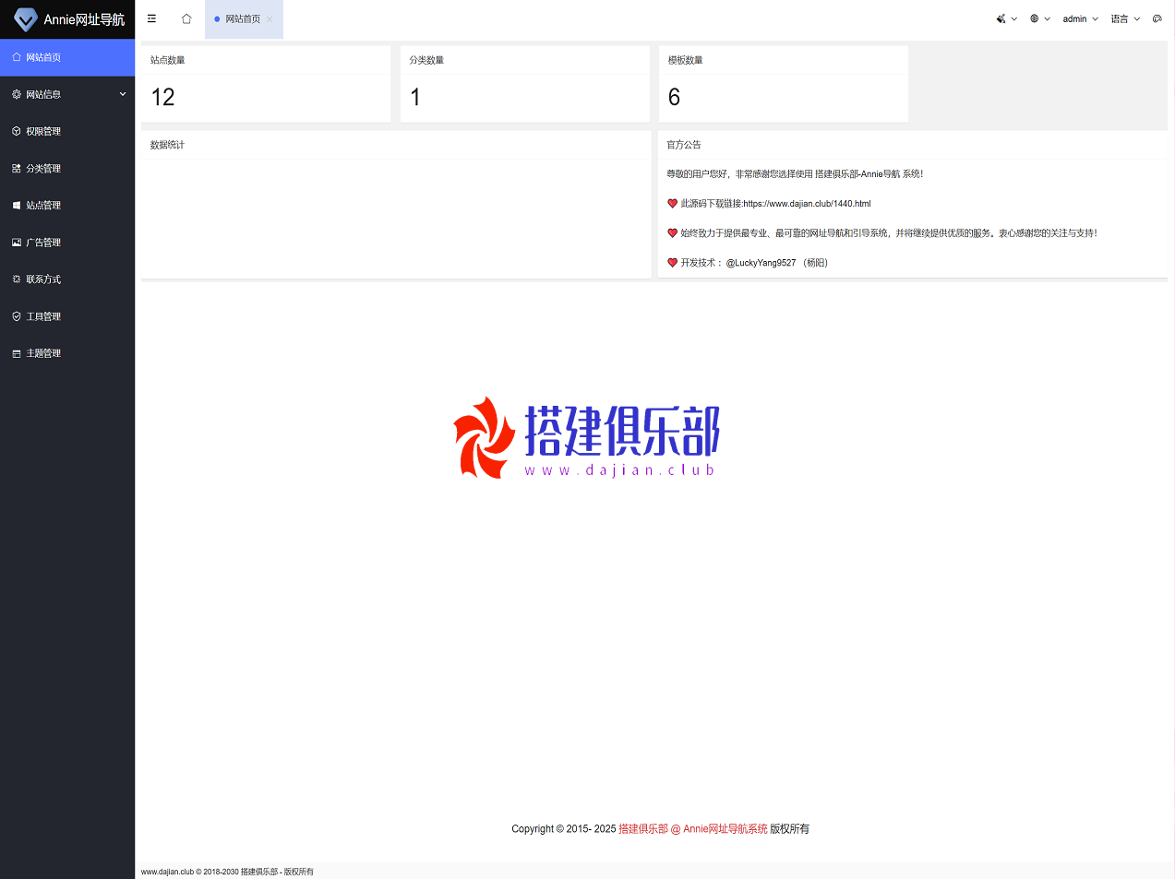Select 网站首页 in the sidebar

click(x=67, y=57)
